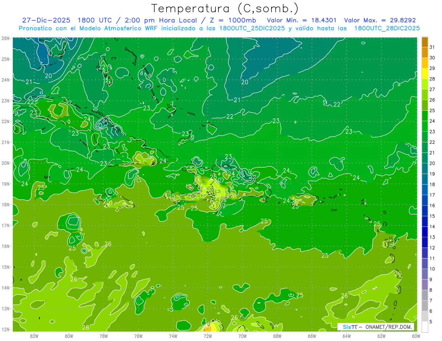The height and width of the screenshot is (341, 442).
Task: Click the 17N latitude axis label
Action: [6, 225]
